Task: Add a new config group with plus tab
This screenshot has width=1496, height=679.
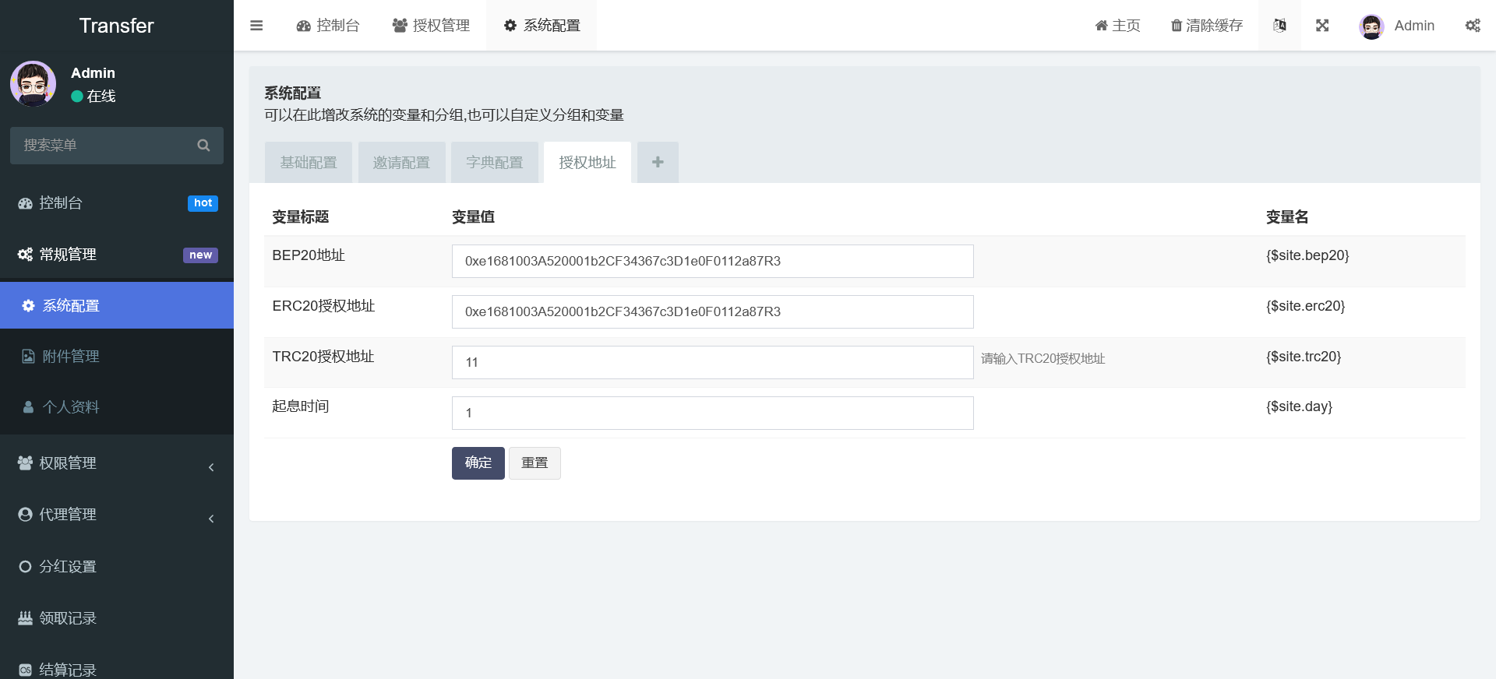Action: coord(658,162)
